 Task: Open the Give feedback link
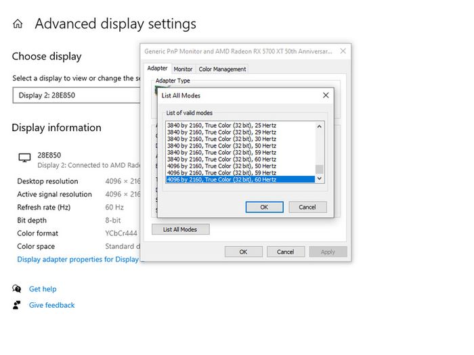pyautogui.click(x=51, y=305)
